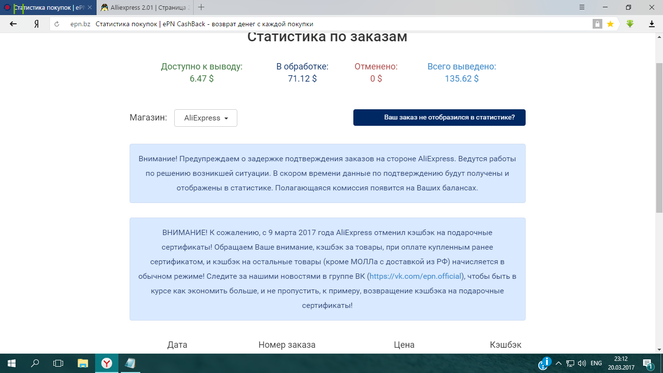Reload the page using the refresh icon
Screen dimensions: 663x373
57,24
